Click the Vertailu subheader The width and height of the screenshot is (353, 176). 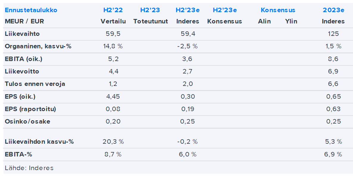[113, 21]
